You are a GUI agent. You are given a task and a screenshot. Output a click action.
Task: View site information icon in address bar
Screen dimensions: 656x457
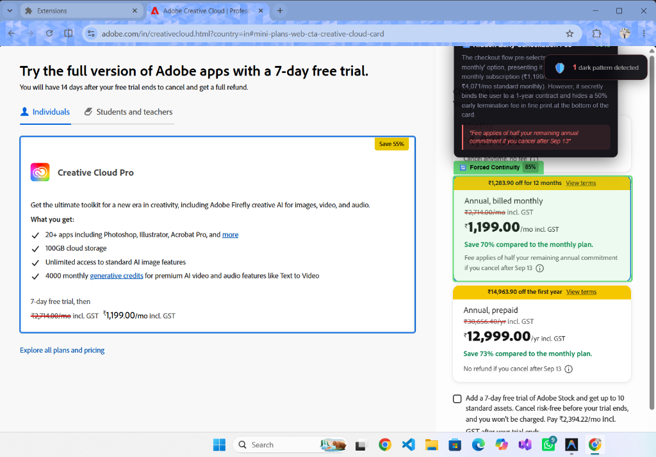[91, 34]
